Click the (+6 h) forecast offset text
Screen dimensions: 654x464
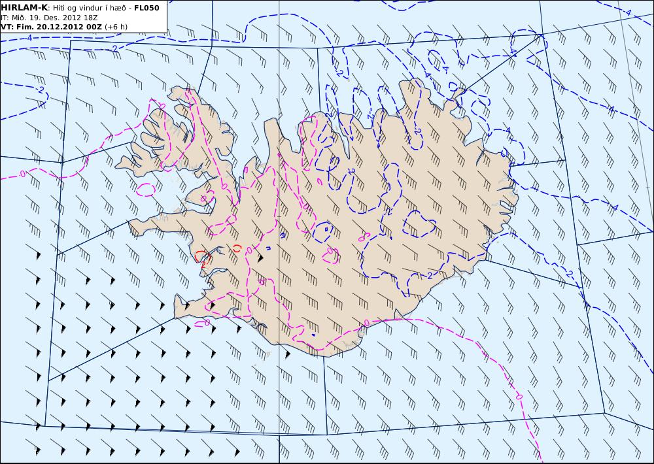click(x=116, y=27)
